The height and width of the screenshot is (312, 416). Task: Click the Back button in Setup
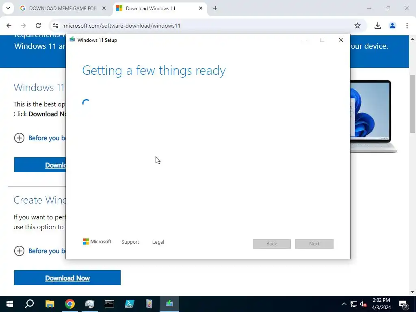pos(272,244)
